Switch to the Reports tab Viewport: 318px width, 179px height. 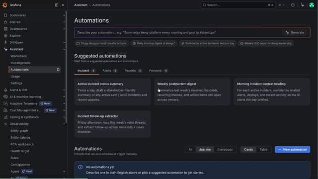click(133, 71)
